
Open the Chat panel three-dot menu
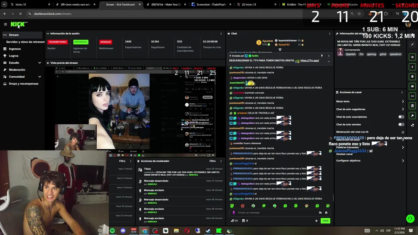tap(330, 34)
